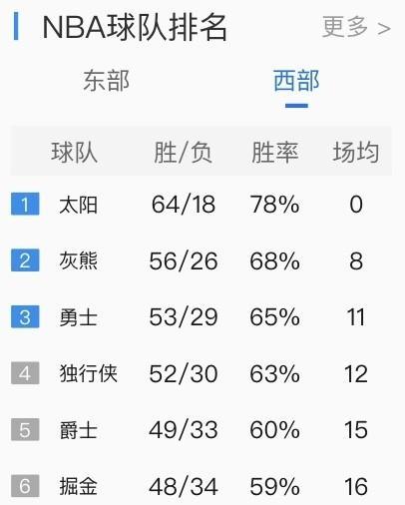
Task: Select the 爵士 team name
Action: tap(79, 430)
